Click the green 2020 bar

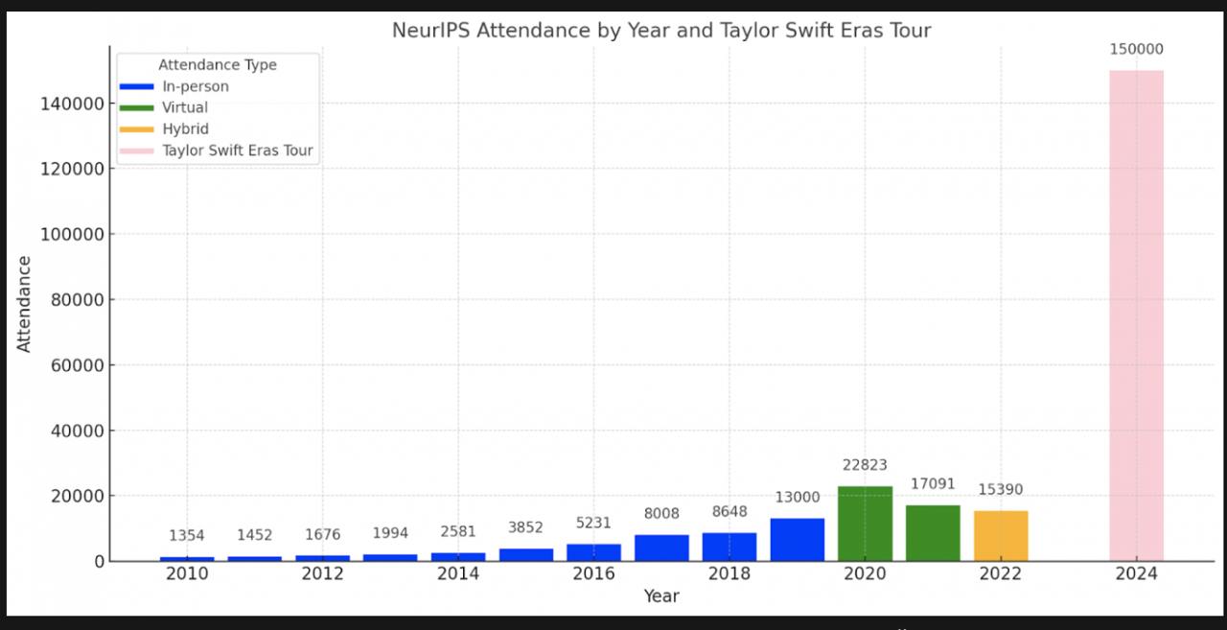[865, 524]
